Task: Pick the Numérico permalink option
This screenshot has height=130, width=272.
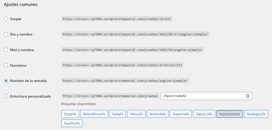Action: [6, 65]
